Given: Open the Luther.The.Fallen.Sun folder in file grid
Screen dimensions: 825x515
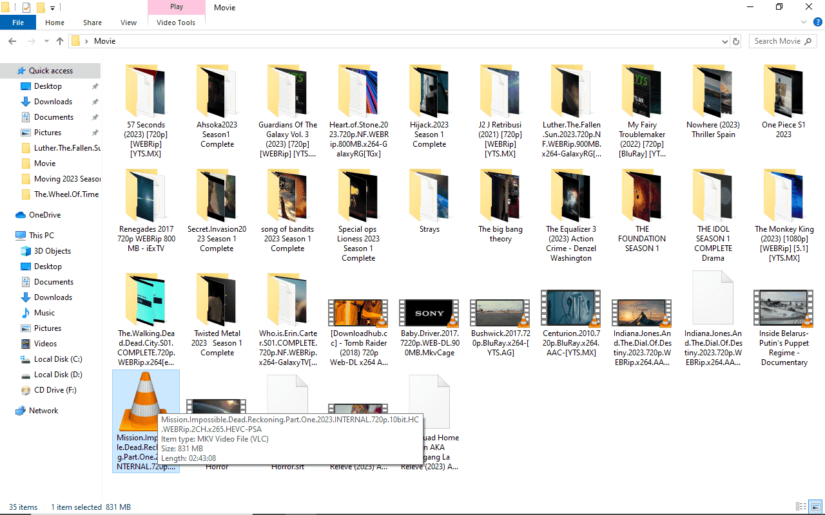Looking at the screenshot, I should tap(571, 109).
